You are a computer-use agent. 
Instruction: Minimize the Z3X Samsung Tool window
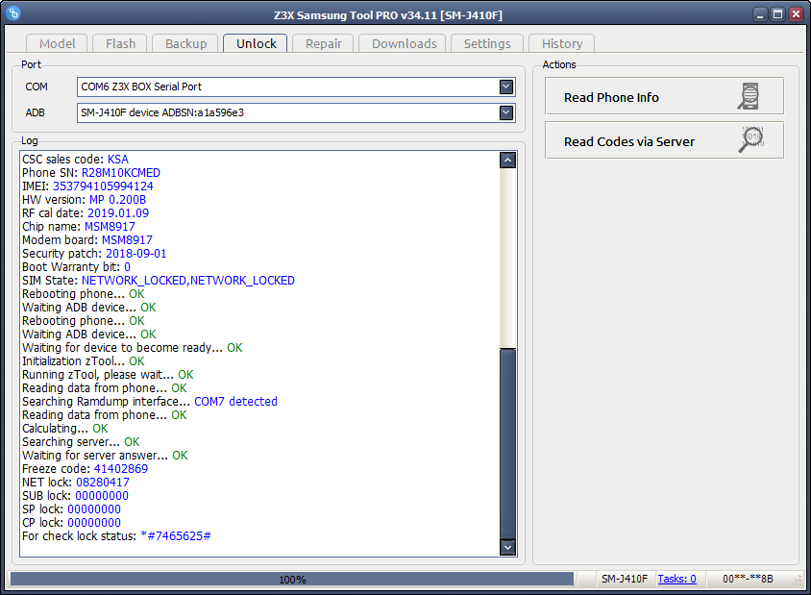pyautogui.click(x=760, y=14)
